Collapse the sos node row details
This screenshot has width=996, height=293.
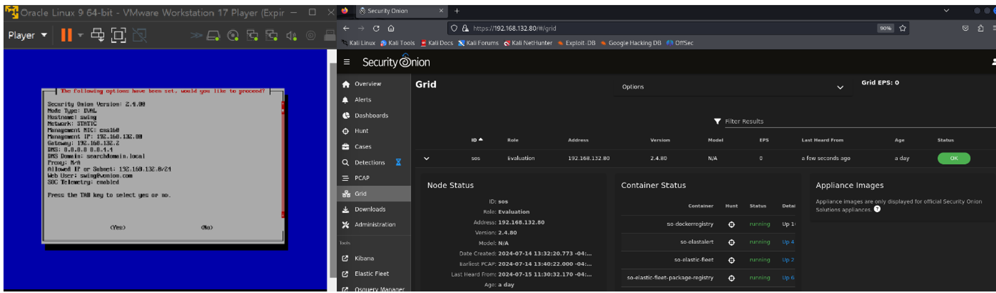426,158
